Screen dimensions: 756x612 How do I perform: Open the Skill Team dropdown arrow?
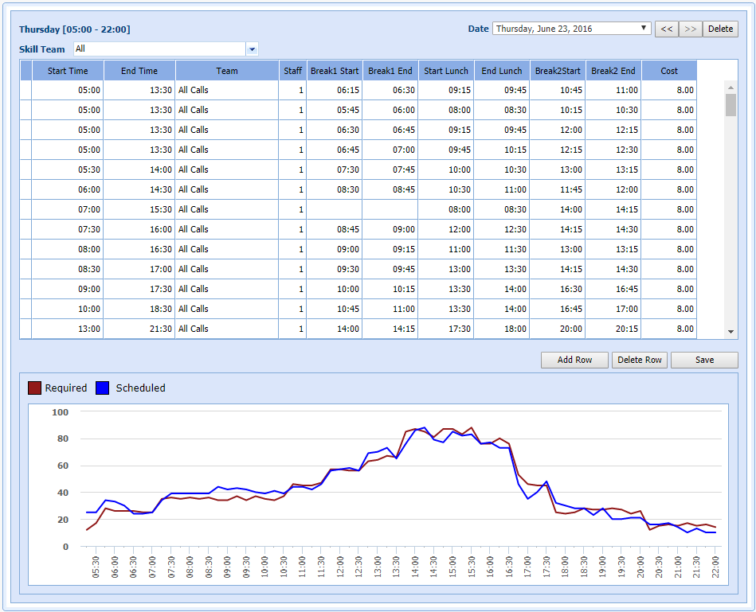pos(253,49)
